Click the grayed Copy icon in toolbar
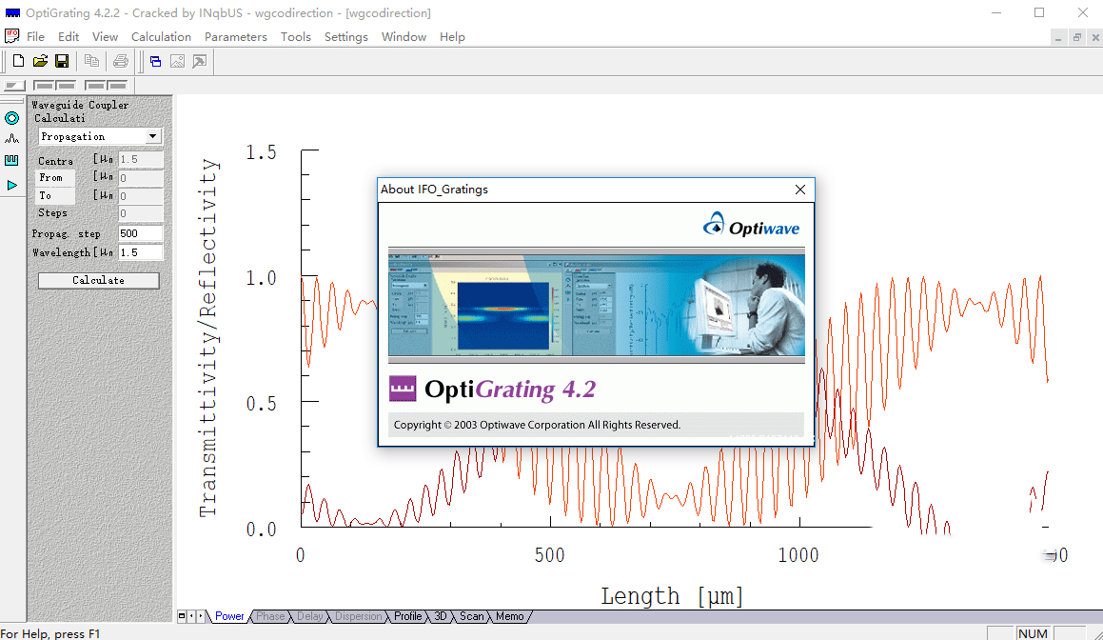The width and height of the screenshot is (1103, 640). (91, 61)
